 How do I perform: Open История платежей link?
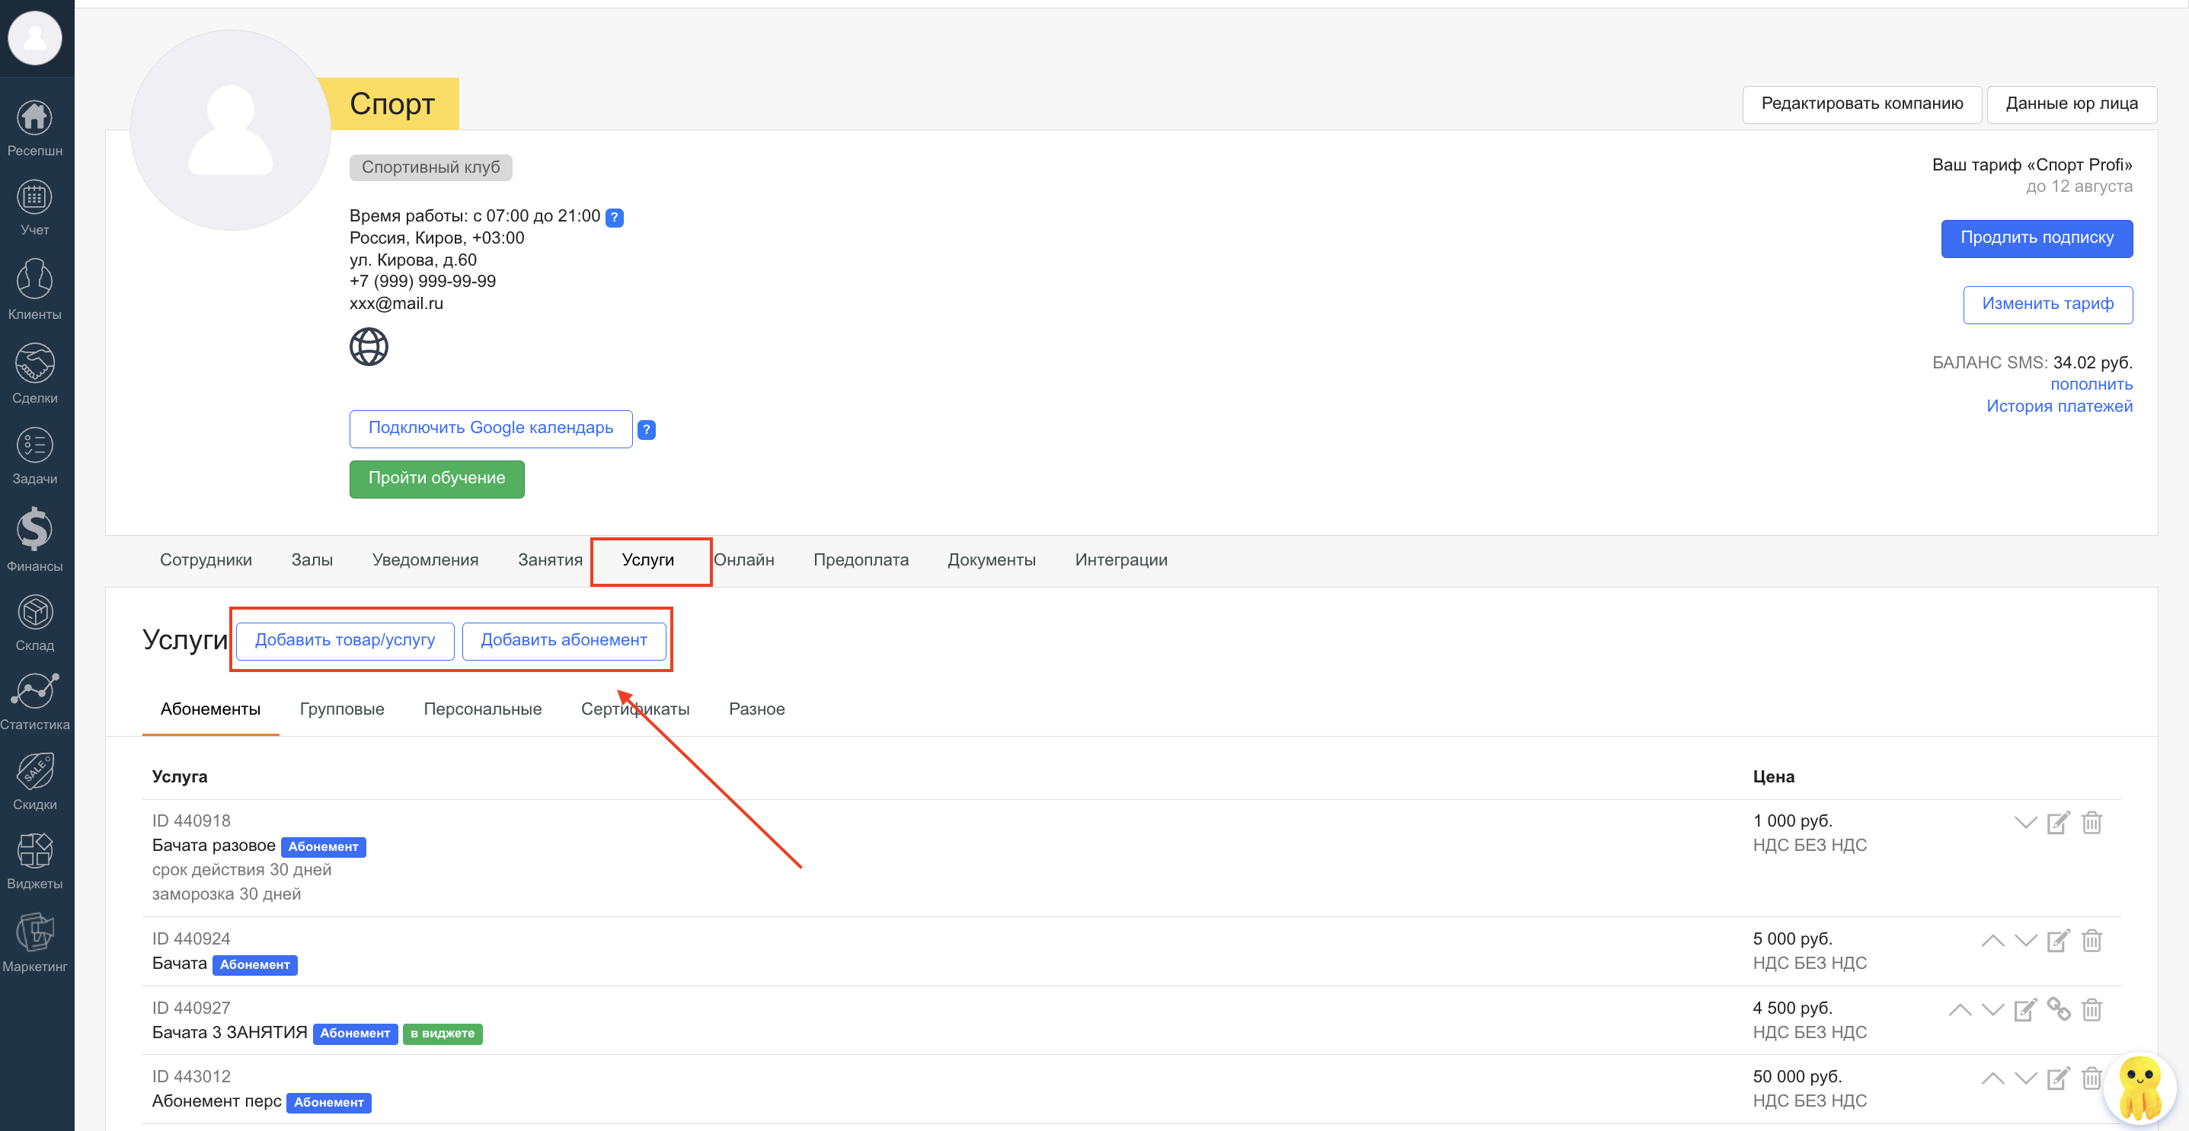[x=2058, y=406]
